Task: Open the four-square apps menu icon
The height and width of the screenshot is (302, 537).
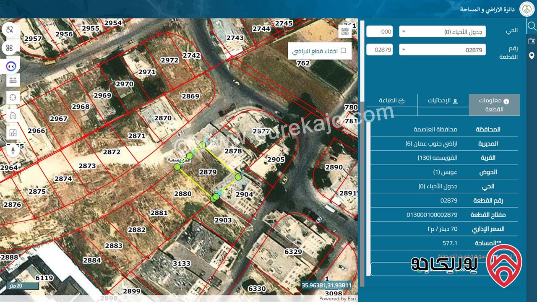Action: (x=10, y=47)
